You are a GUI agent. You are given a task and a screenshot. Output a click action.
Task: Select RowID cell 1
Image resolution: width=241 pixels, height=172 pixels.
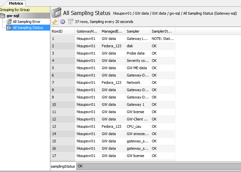click(63, 39)
